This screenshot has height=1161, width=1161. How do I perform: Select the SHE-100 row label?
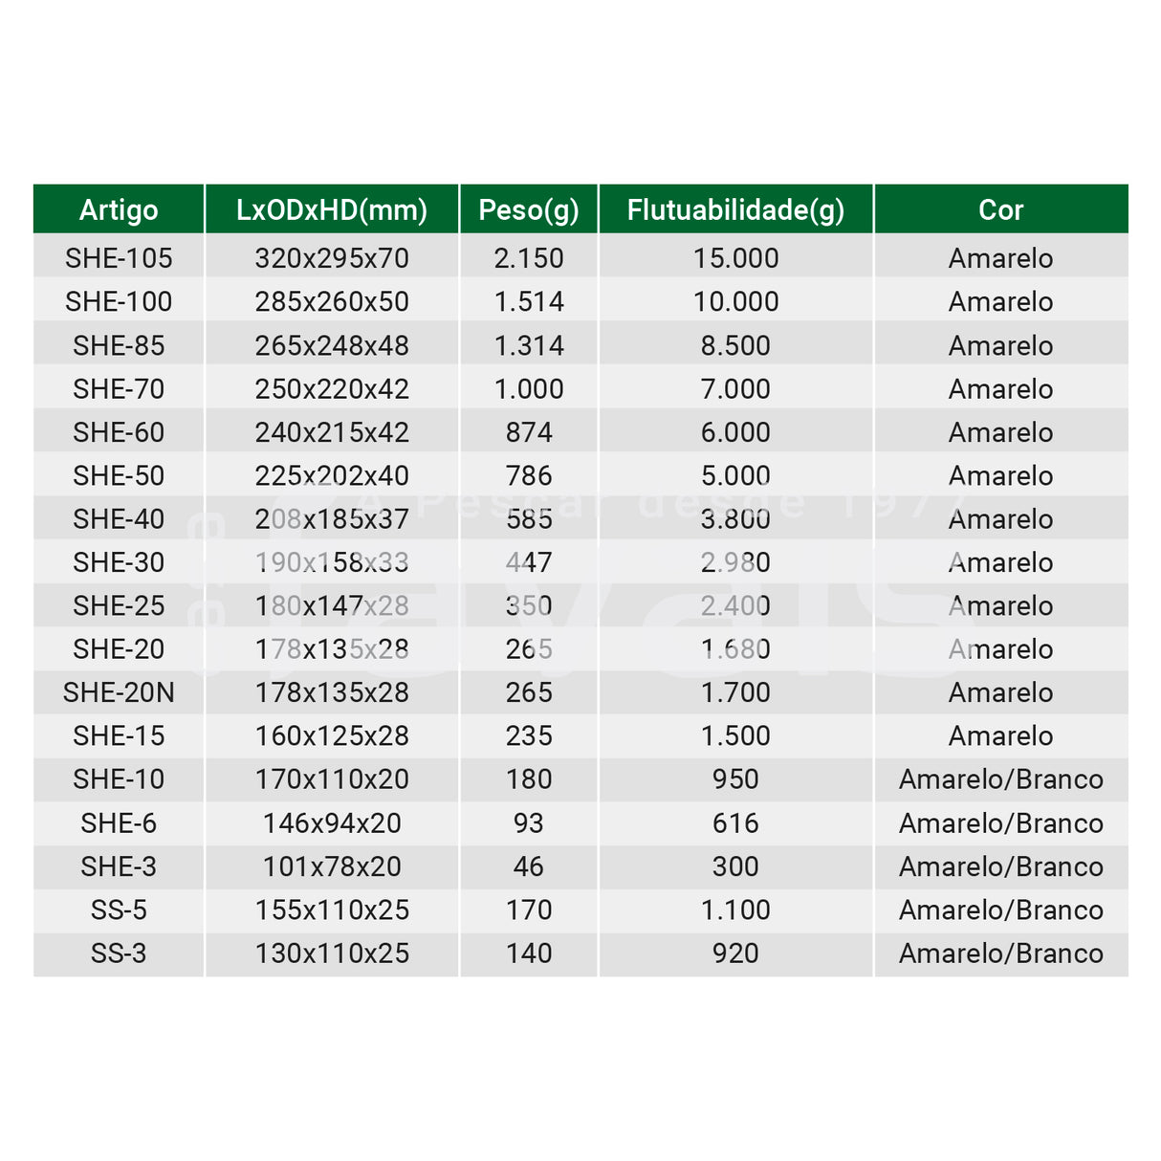tap(119, 302)
